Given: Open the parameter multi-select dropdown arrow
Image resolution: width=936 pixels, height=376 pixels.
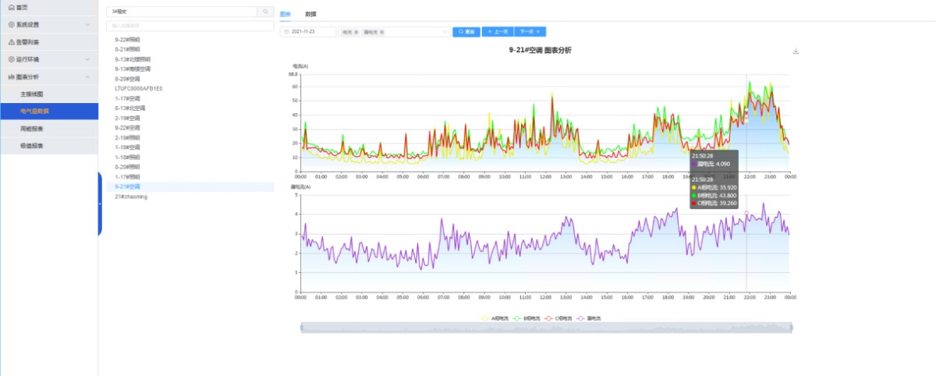Looking at the screenshot, I should (445, 32).
